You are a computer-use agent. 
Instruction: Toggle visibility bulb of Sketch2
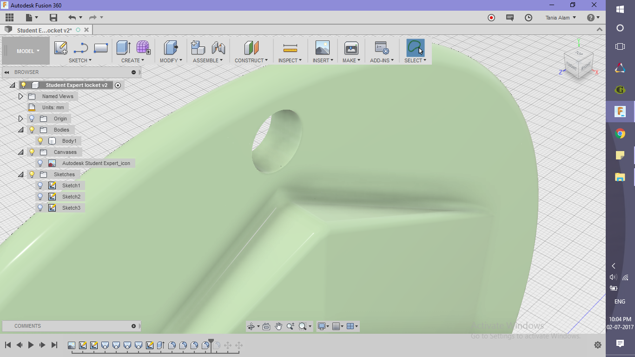pyautogui.click(x=40, y=197)
